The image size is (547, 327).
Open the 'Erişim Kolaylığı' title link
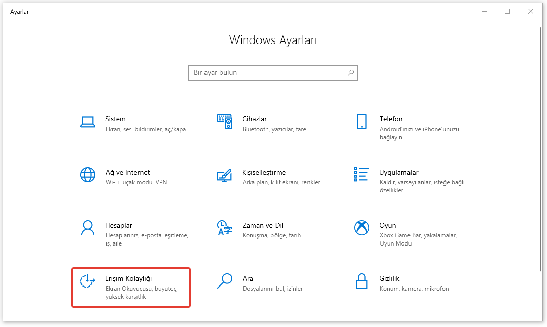[x=128, y=278]
